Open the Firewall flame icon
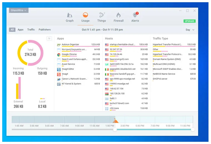The height and width of the screenshot is (144, 211). click(118, 15)
